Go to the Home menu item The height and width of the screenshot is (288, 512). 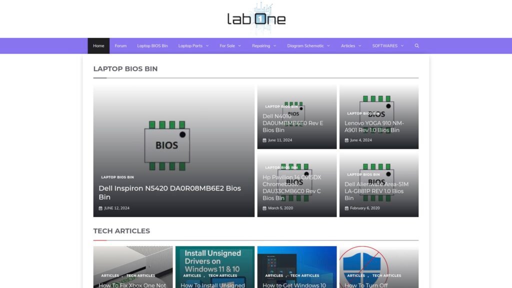[x=98, y=45]
